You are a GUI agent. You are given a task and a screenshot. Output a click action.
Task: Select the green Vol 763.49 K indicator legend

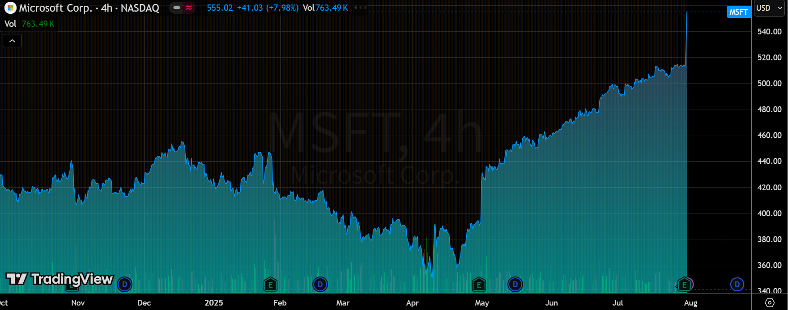[x=30, y=24]
